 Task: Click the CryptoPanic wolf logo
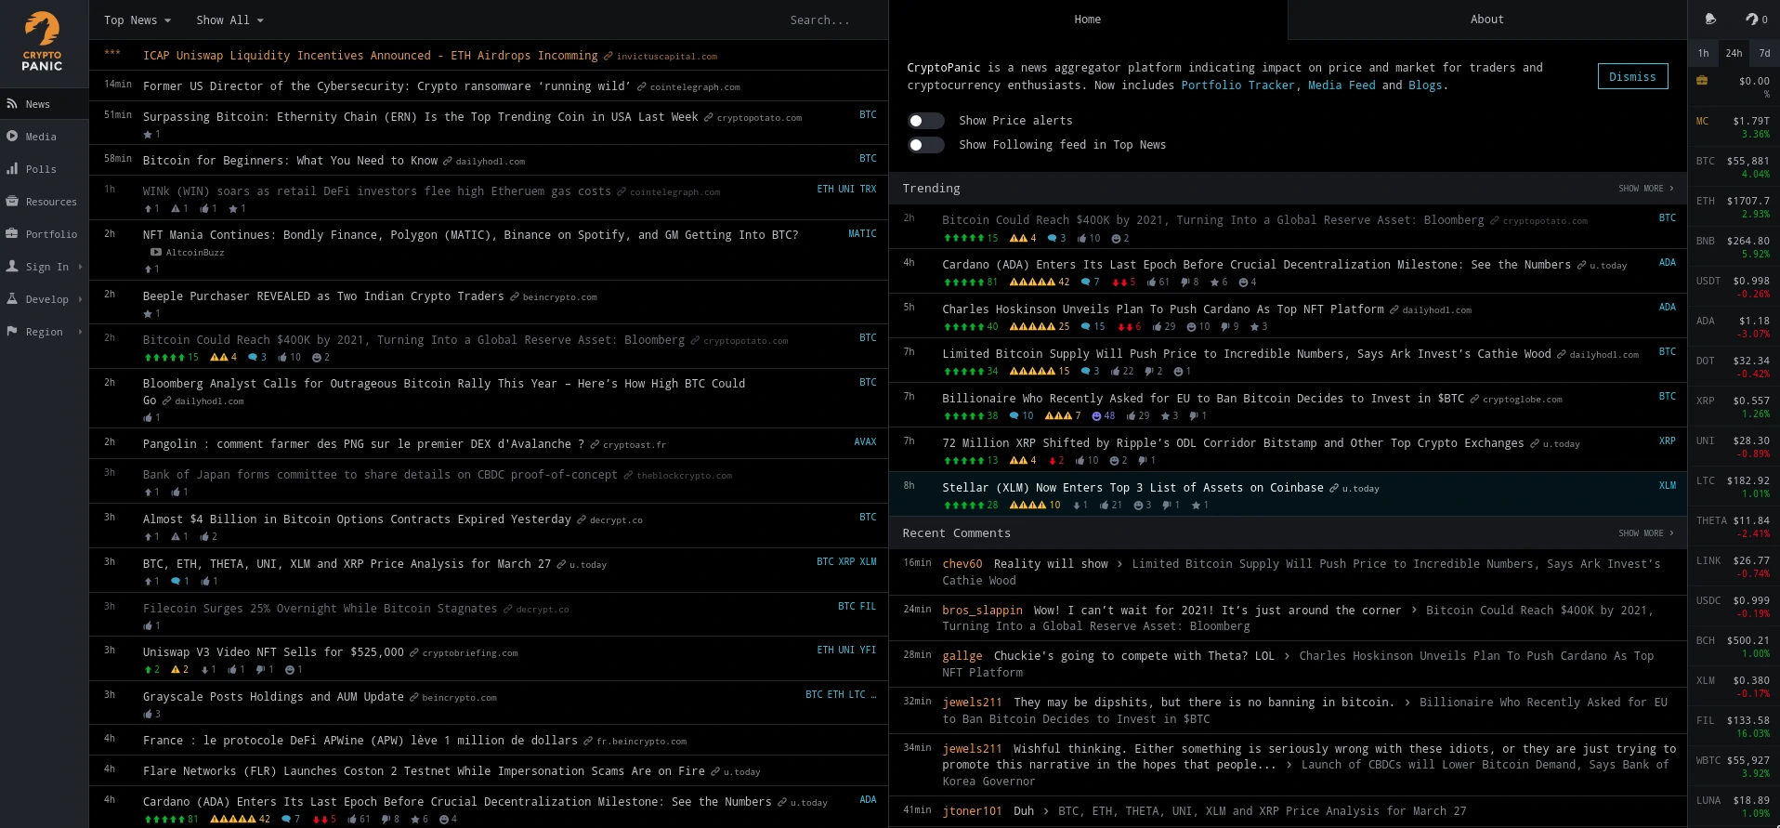[x=42, y=42]
